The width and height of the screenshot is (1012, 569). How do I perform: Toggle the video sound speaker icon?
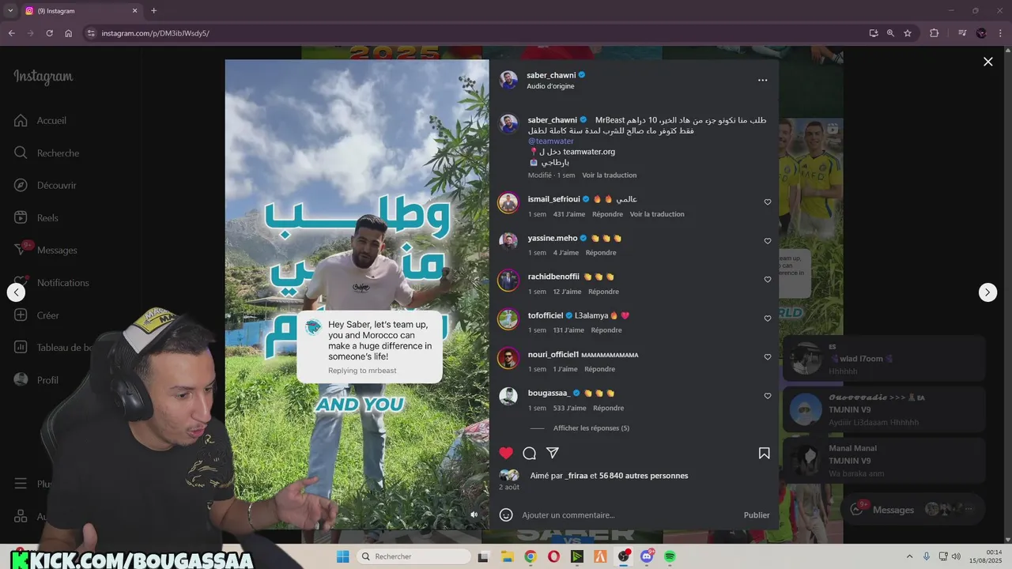(x=474, y=514)
